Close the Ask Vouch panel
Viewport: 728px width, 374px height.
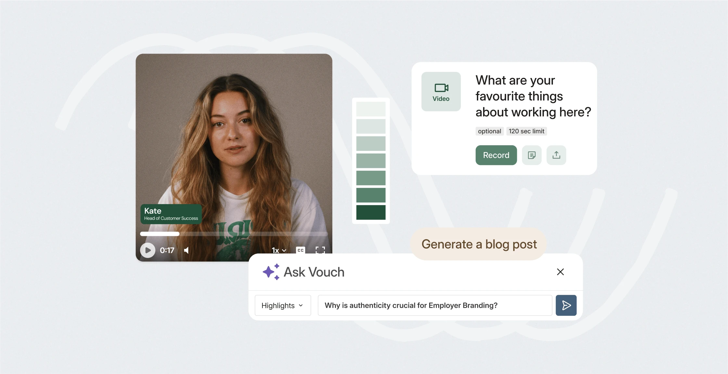tap(560, 272)
